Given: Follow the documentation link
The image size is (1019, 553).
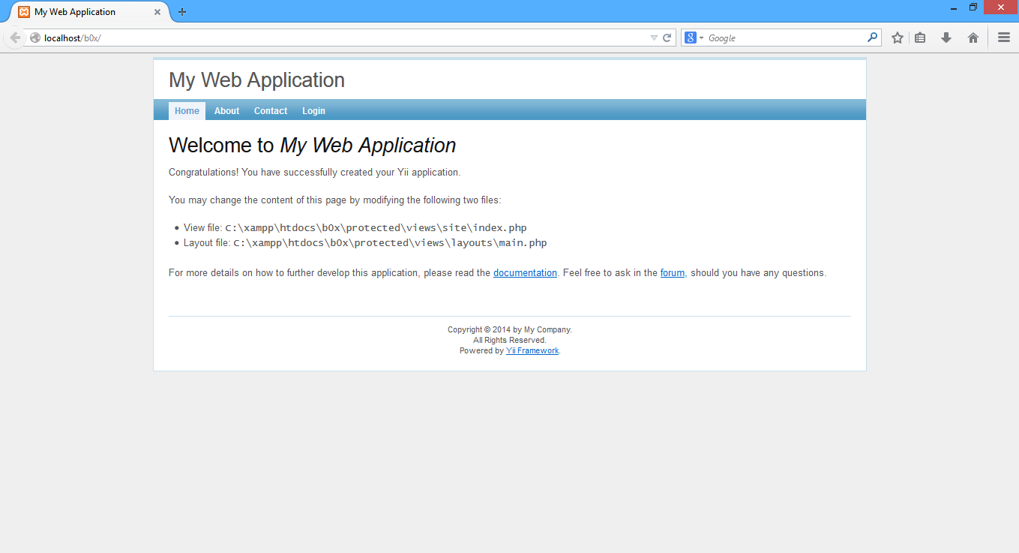Looking at the screenshot, I should click(x=525, y=272).
